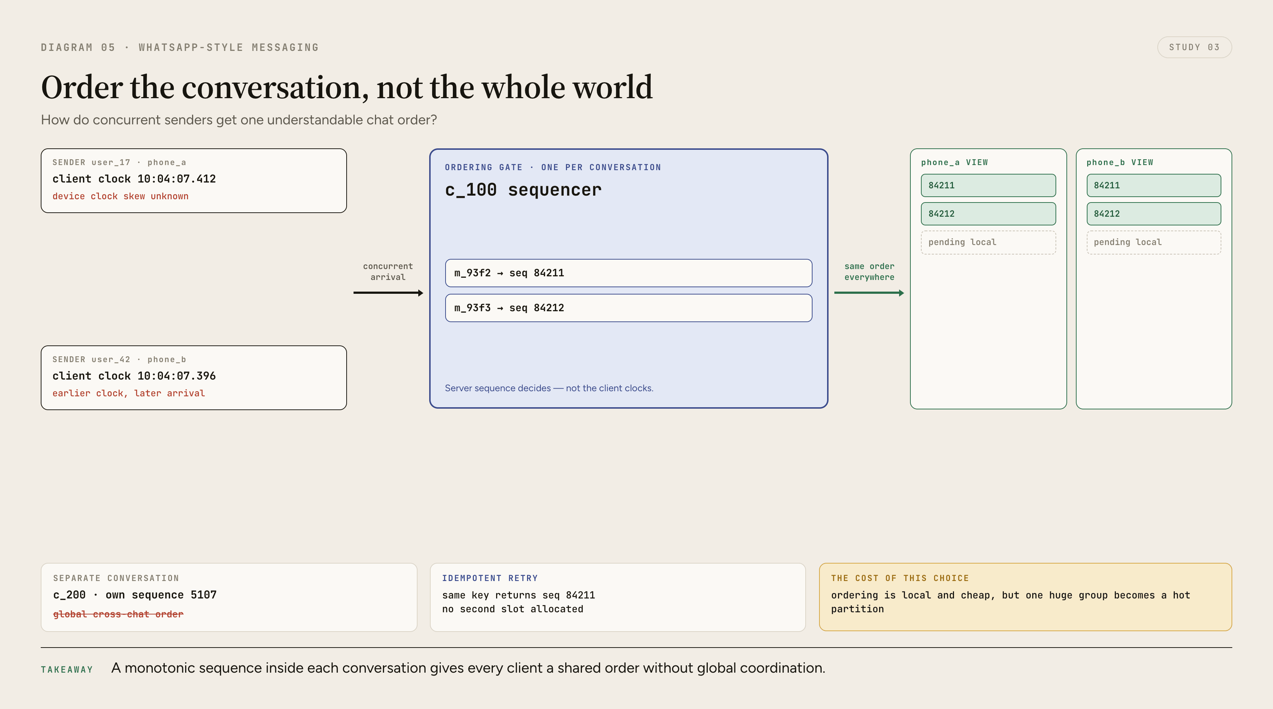Click the c_100 sequencer heading

pyautogui.click(x=523, y=190)
